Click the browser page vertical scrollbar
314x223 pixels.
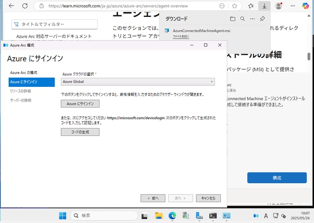tap(309, 56)
